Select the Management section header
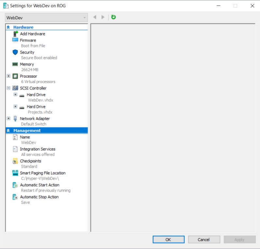This screenshot has width=260, height=249. (x=47, y=131)
